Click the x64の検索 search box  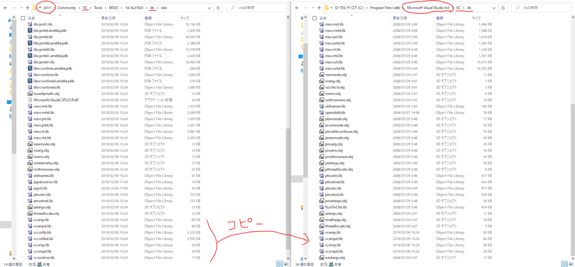[256, 8]
